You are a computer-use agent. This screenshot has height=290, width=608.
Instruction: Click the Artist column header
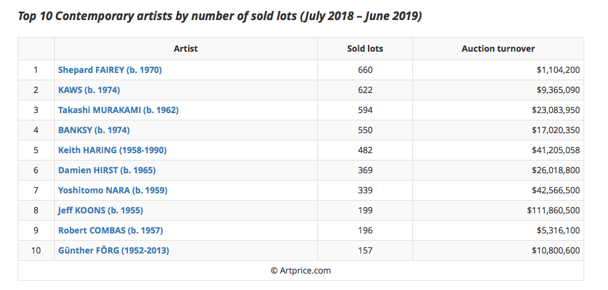pos(186,49)
